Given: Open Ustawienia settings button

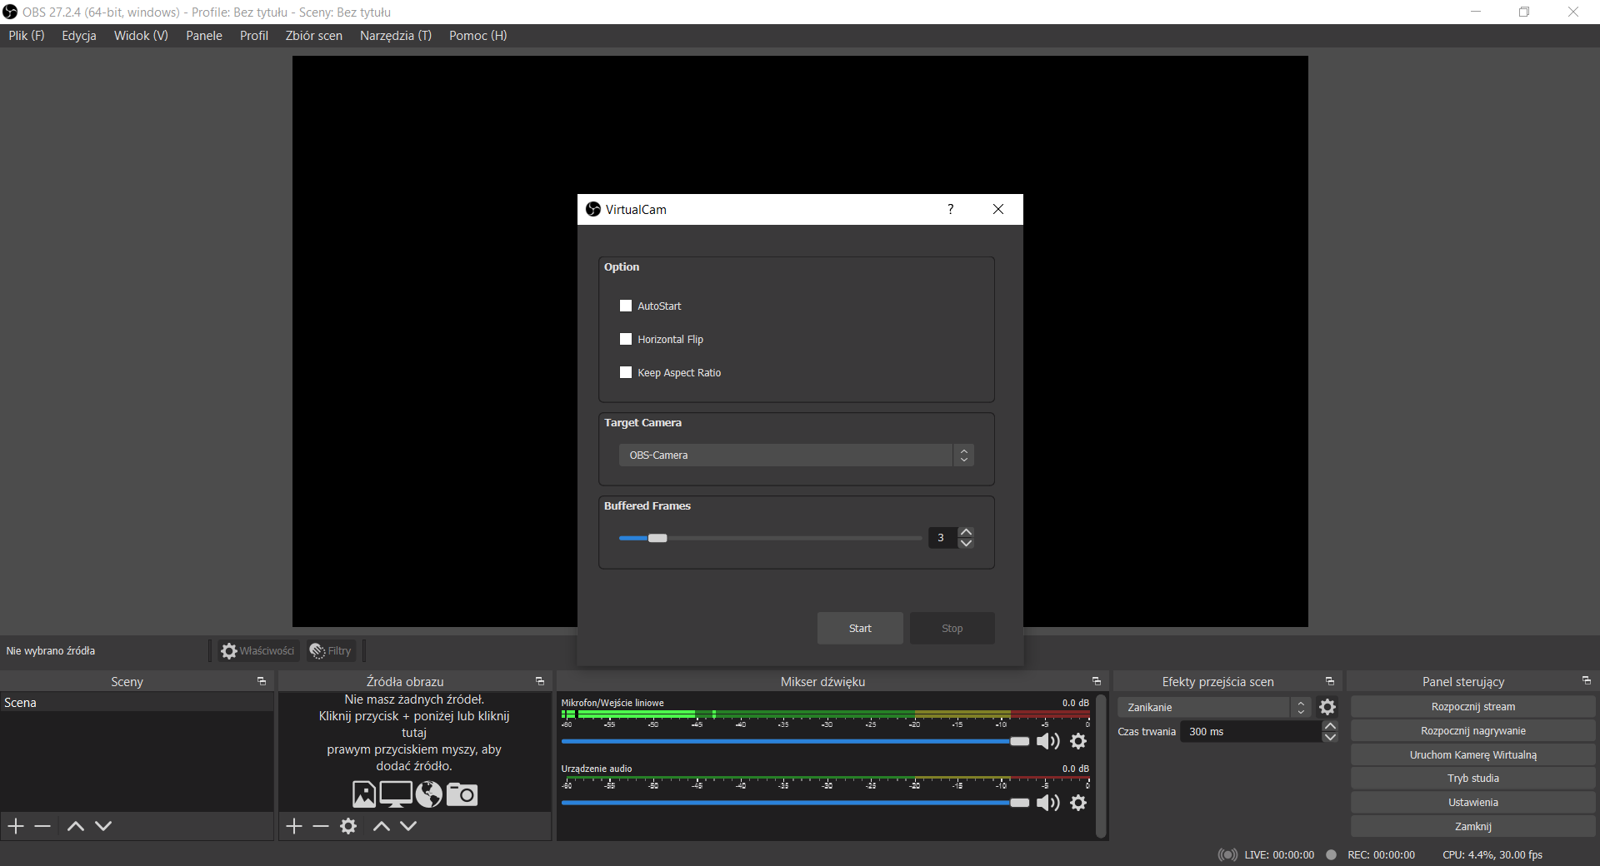Looking at the screenshot, I should pyautogui.click(x=1473, y=803).
